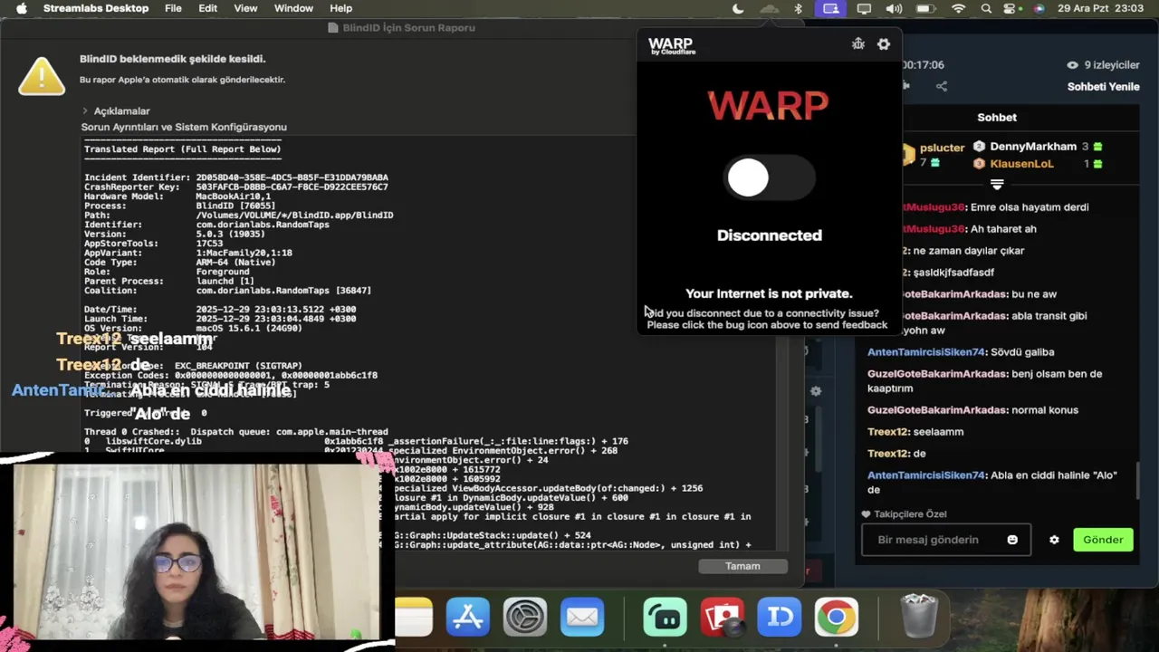Click Sohbeti Yenile link
The width and height of the screenshot is (1159, 652).
point(1103,87)
